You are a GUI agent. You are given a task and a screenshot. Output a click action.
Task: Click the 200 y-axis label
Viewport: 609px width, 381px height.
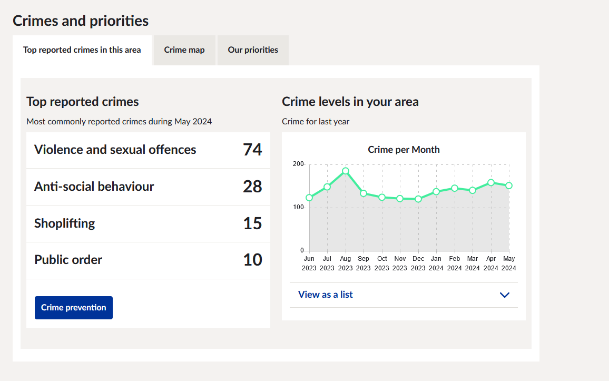point(298,164)
